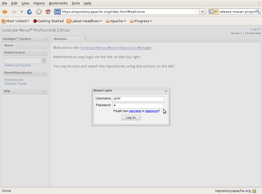Collapse the Views/Repositories section

tap(44, 73)
